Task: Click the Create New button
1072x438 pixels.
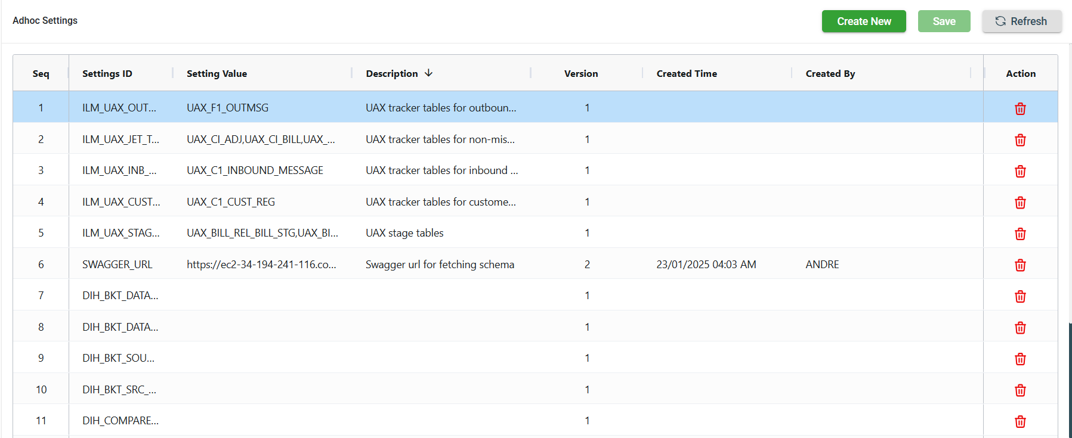Action: [x=863, y=21]
